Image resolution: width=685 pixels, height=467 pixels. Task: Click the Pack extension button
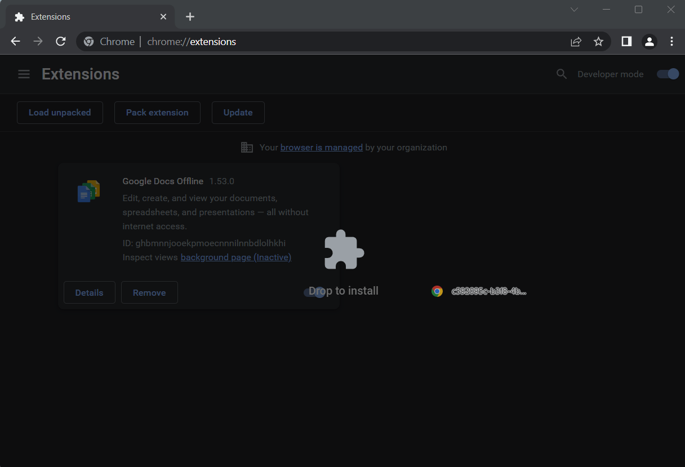click(157, 113)
